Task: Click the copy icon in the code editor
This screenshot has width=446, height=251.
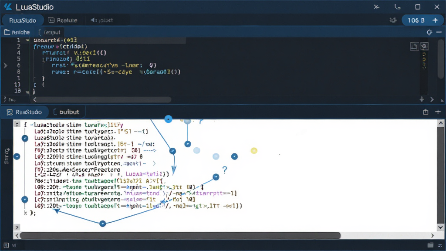Action: point(414,46)
